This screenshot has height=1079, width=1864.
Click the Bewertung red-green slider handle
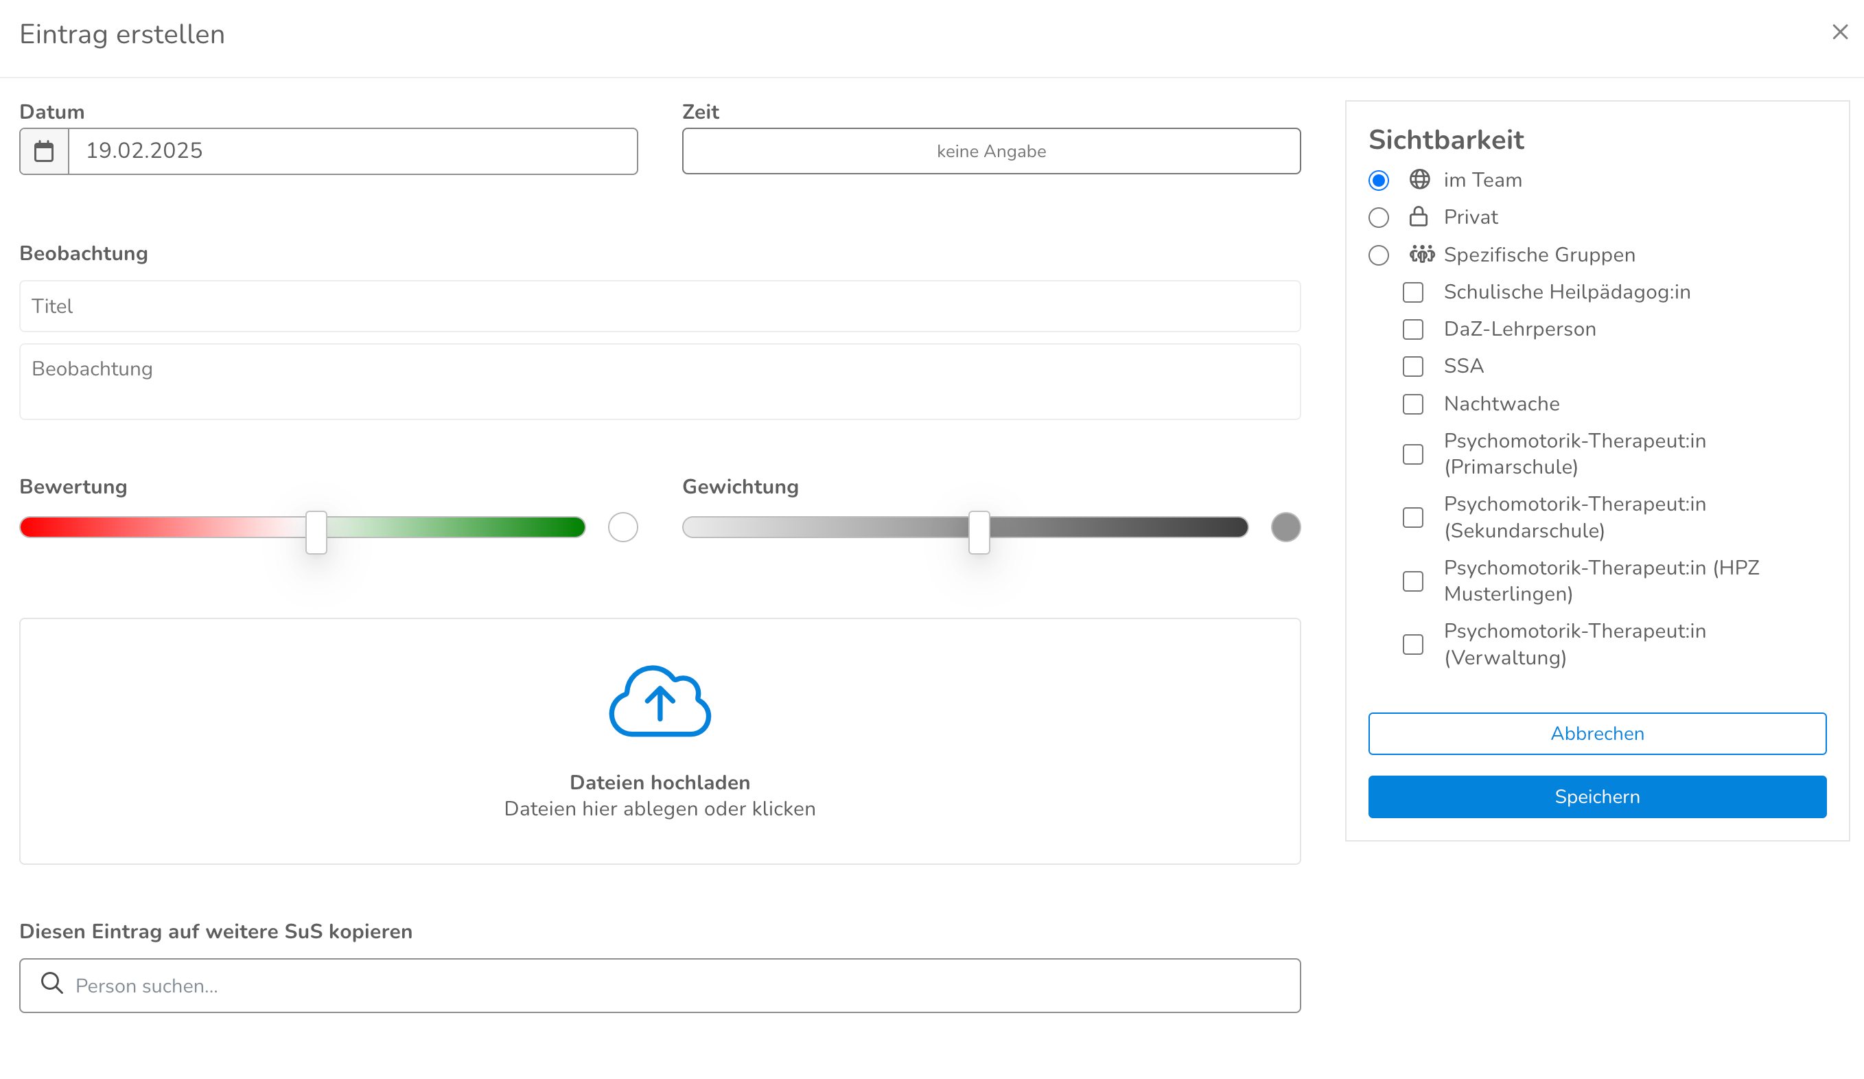click(316, 532)
